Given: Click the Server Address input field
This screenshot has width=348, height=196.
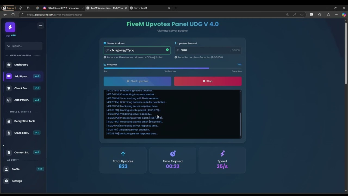Looking at the screenshot, I should 137,50.
